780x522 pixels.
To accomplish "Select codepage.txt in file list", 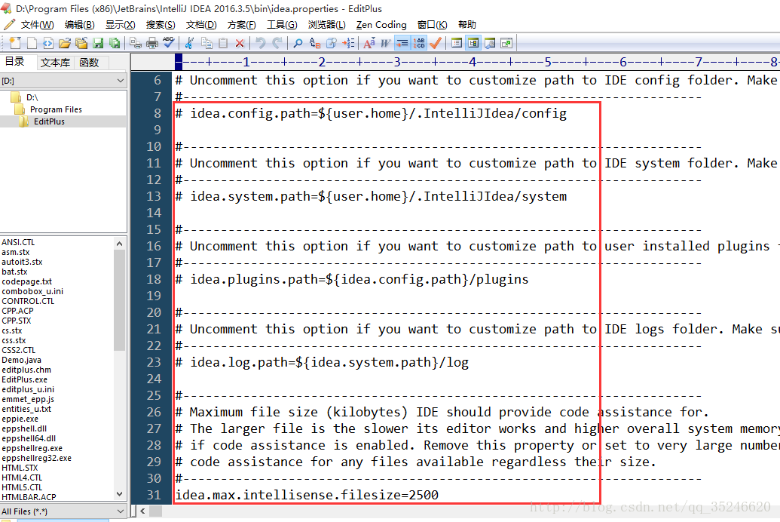I will pyautogui.click(x=26, y=281).
